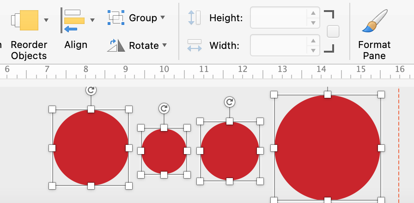Click the shape Height icon

[194, 18]
